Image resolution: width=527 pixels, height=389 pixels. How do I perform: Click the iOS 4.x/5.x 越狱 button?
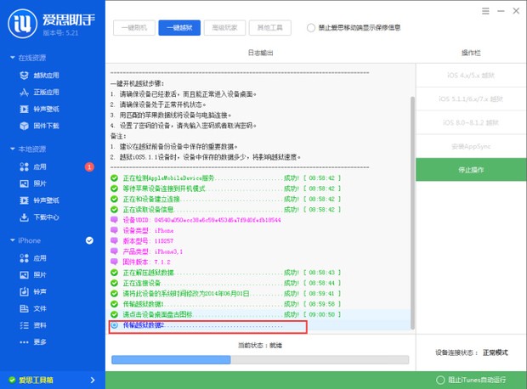click(471, 76)
